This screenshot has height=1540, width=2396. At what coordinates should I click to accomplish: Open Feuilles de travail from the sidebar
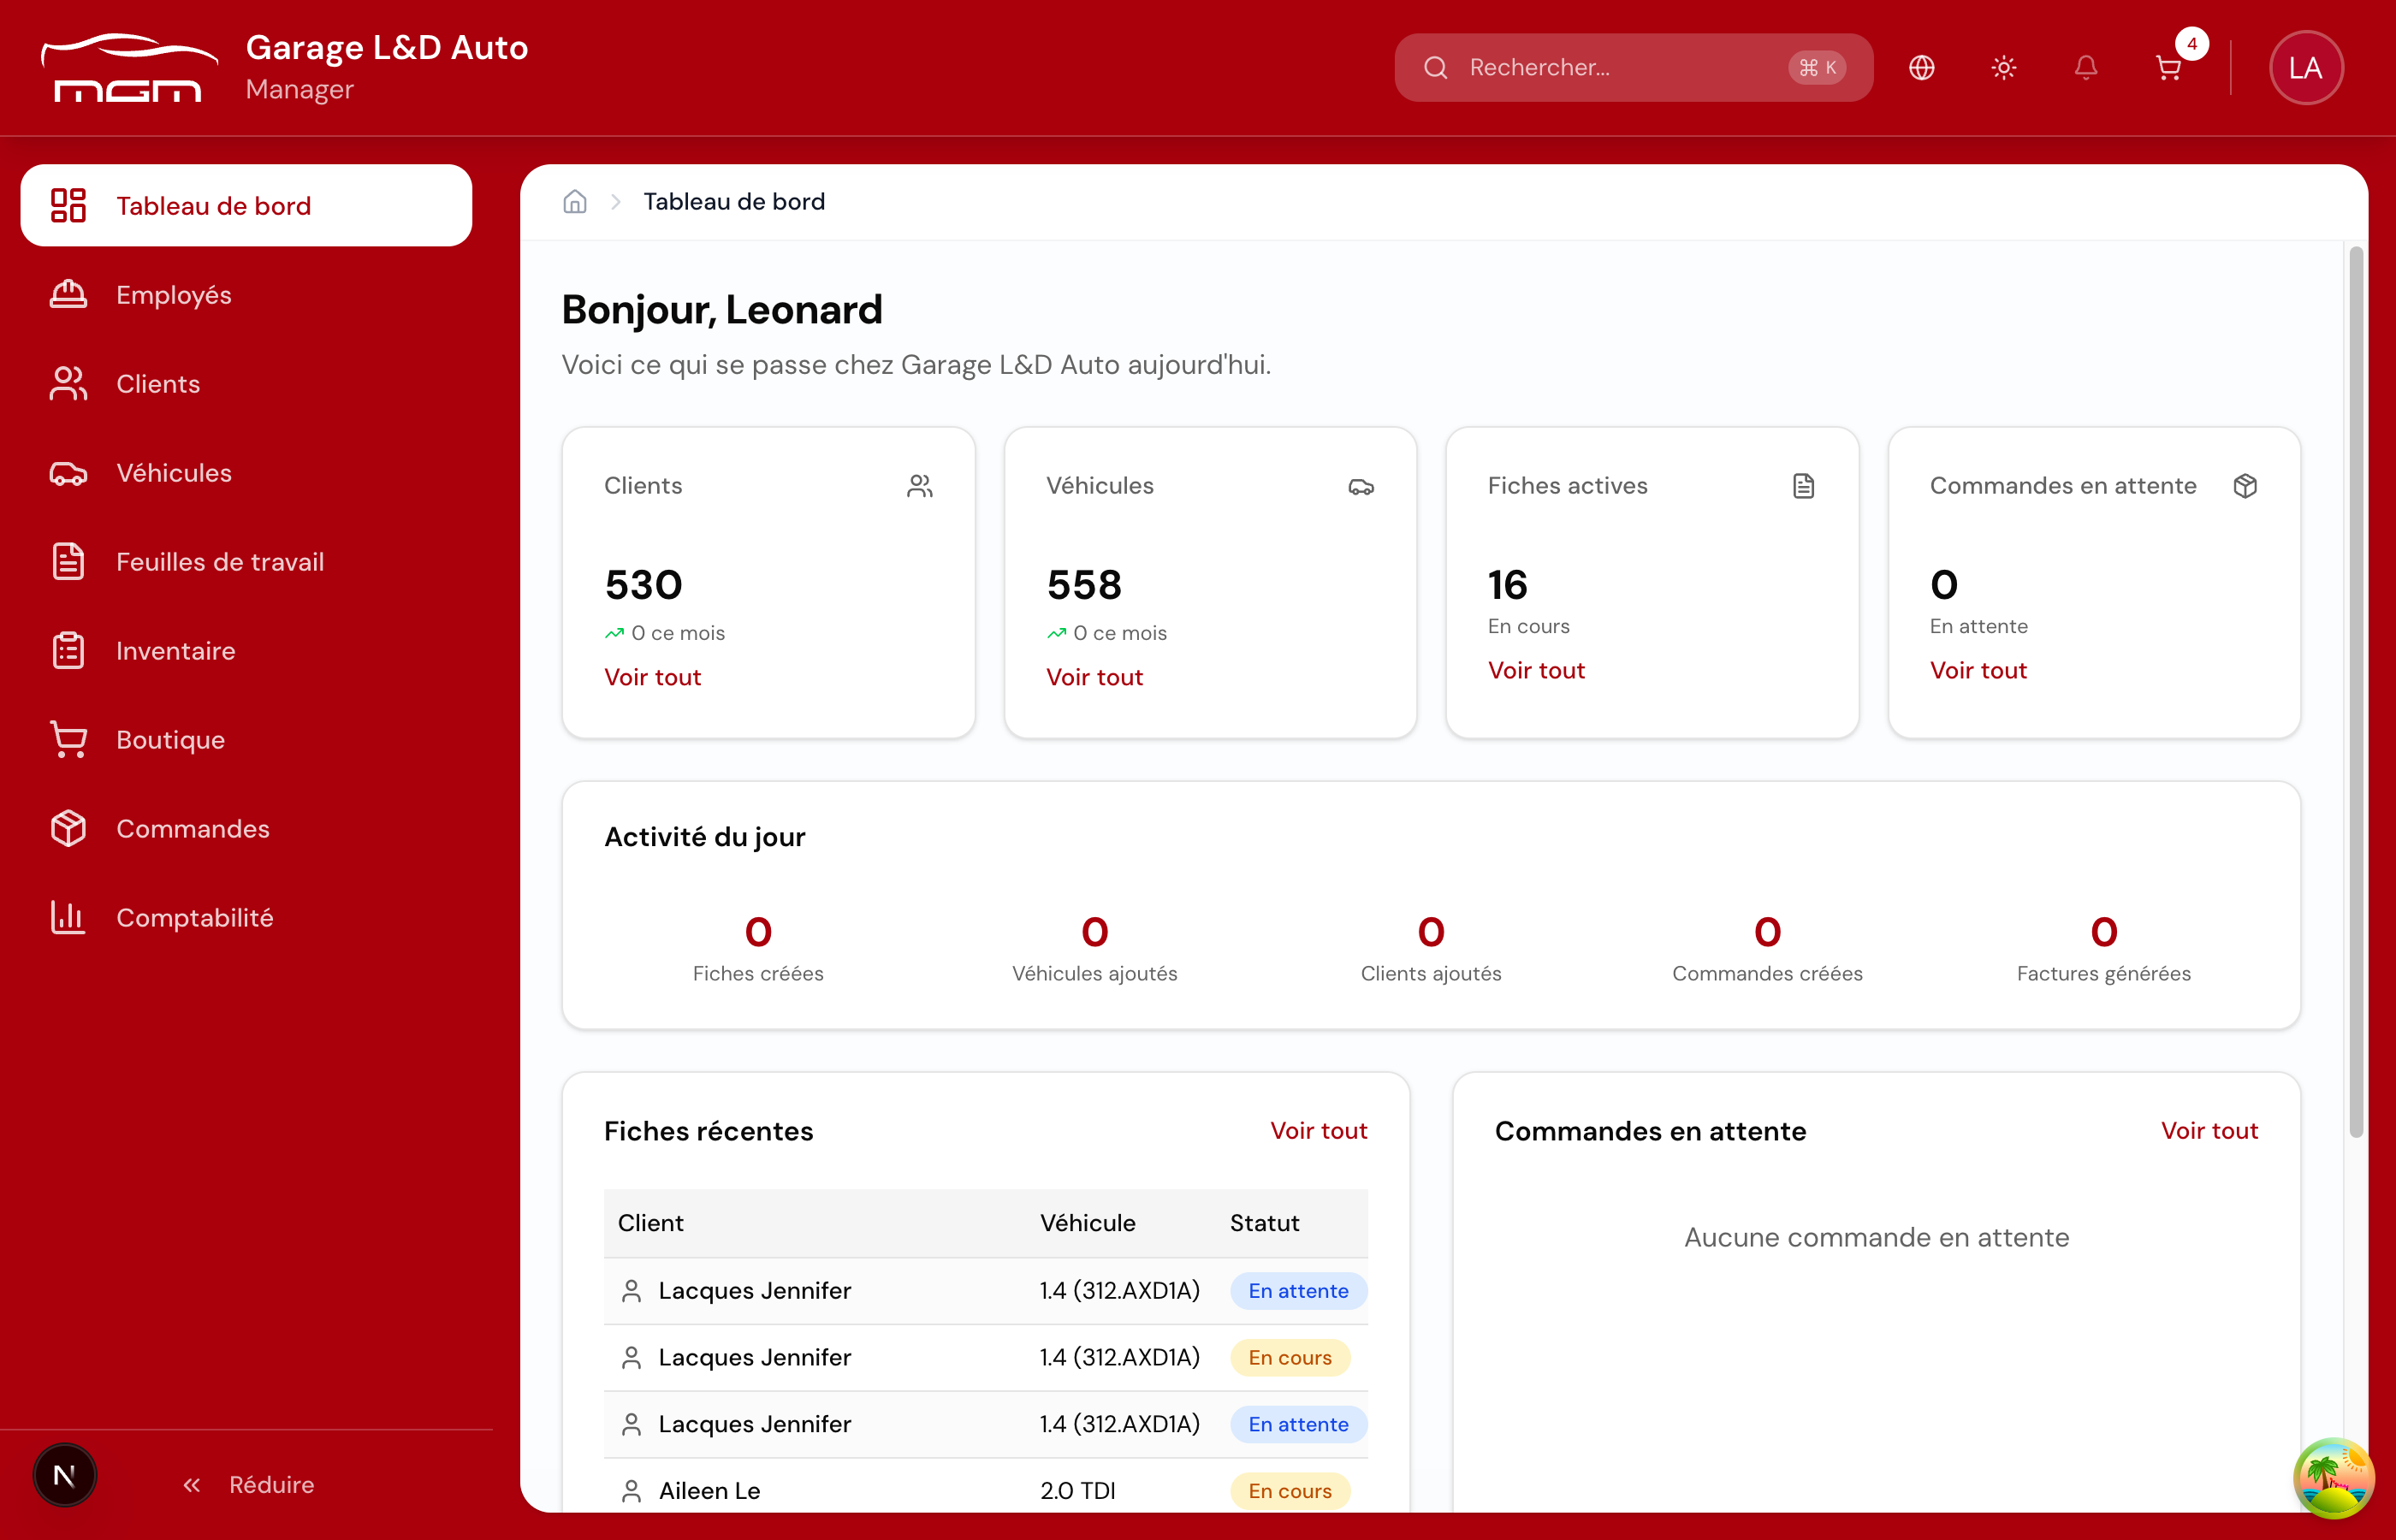(220, 561)
